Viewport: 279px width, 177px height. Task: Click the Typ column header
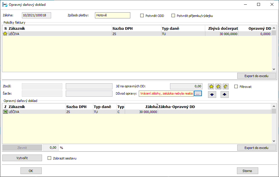121,107
